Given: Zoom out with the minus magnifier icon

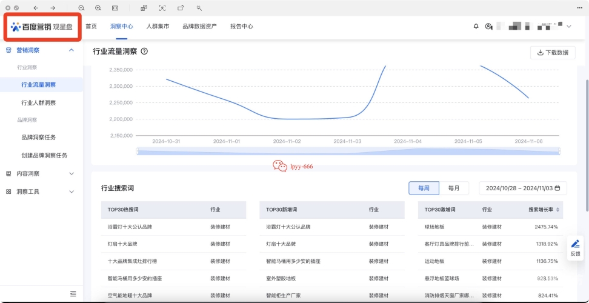Looking at the screenshot, I should tap(82, 8).
